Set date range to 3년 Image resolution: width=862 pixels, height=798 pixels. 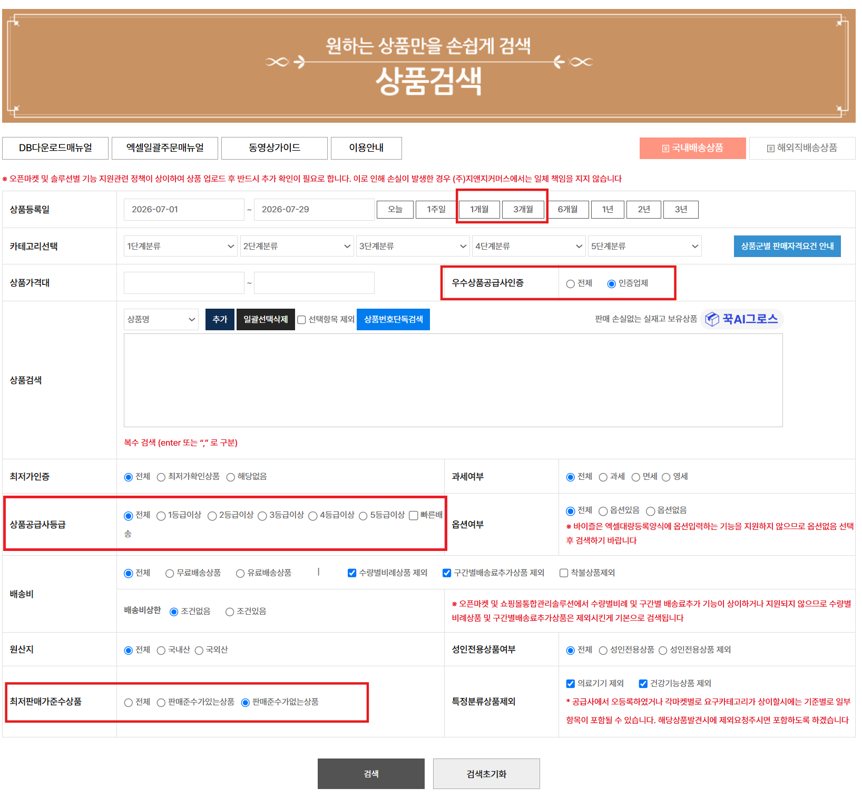(x=681, y=210)
